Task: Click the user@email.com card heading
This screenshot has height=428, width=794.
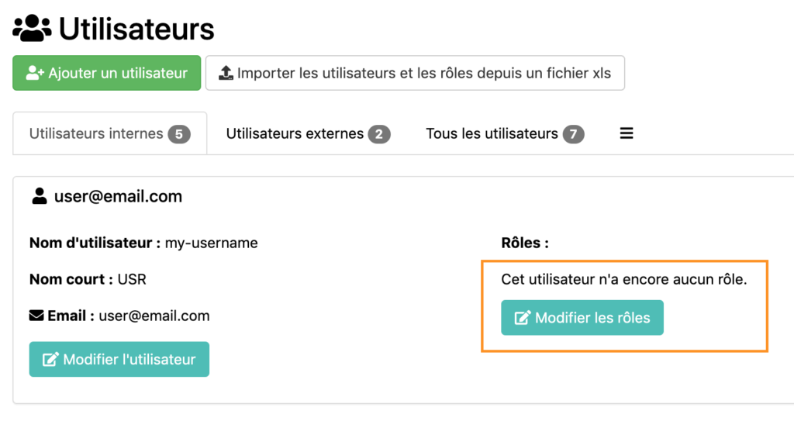Action: 118,197
